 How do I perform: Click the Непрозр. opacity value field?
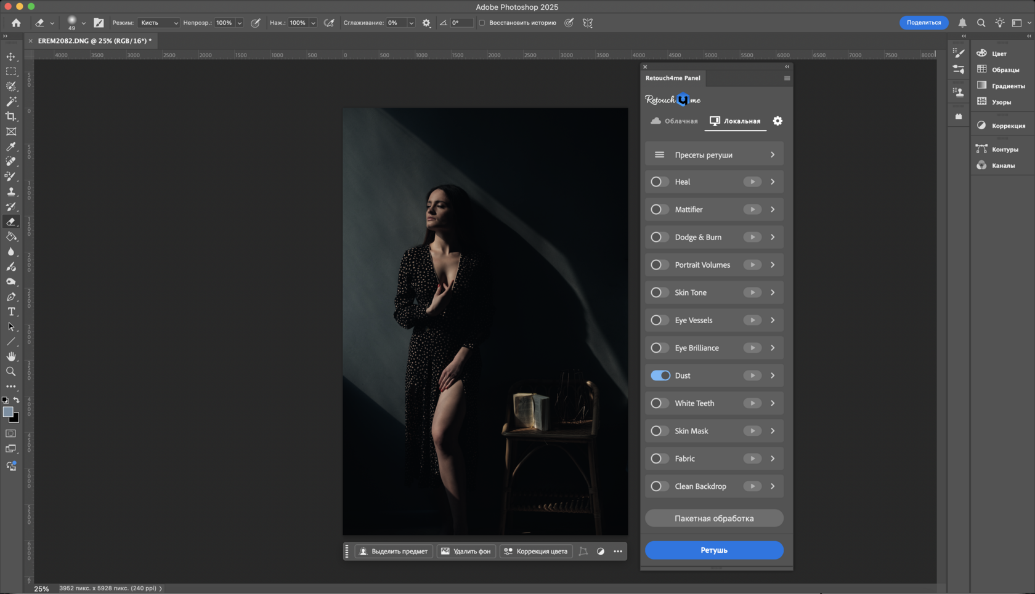pos(224,23)
